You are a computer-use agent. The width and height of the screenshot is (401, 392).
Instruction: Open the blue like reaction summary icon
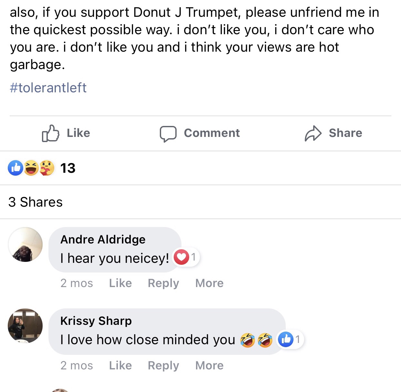point(15,168)
